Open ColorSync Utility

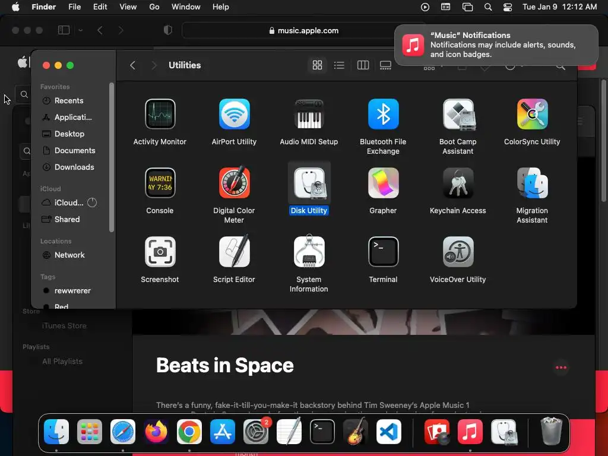pyautogui.click(x=532, y=114)
